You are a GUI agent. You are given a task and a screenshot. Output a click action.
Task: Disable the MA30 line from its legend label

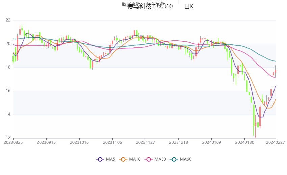coord(160,159)
